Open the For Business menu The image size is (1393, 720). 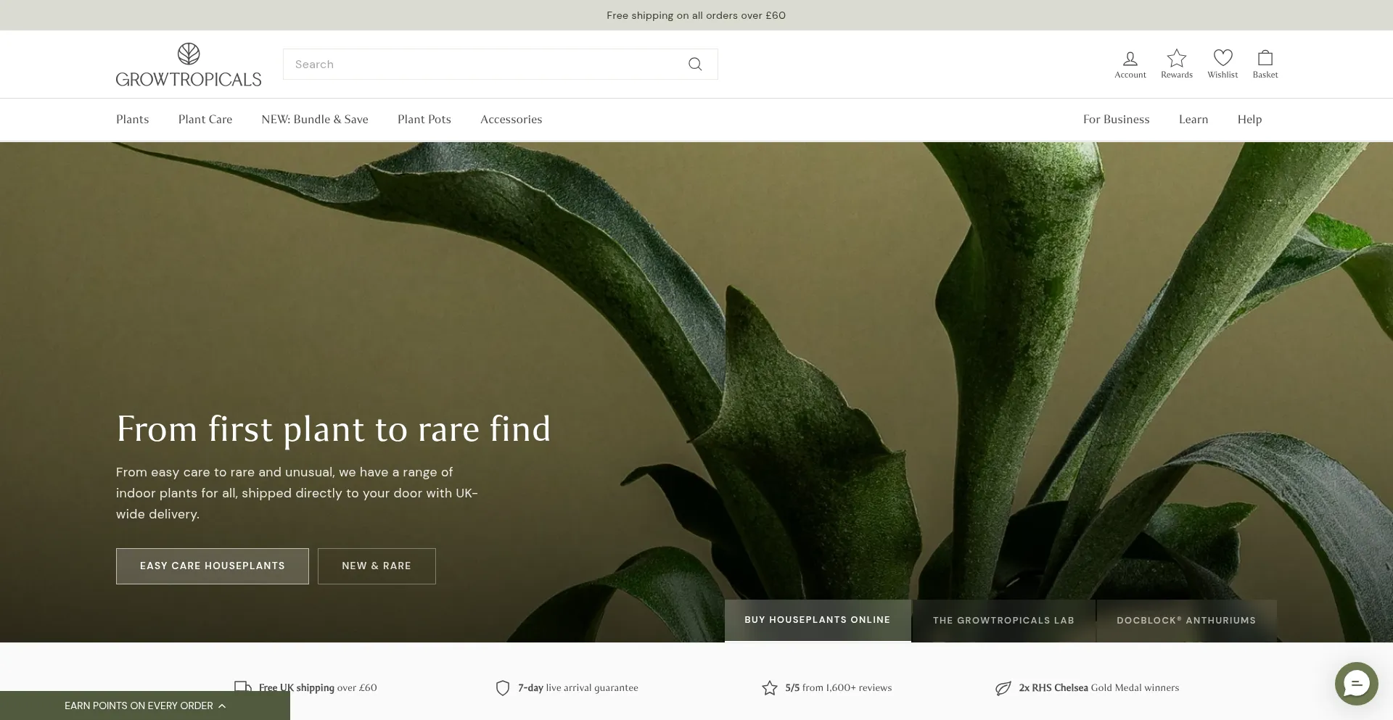tap(1117, 120)
